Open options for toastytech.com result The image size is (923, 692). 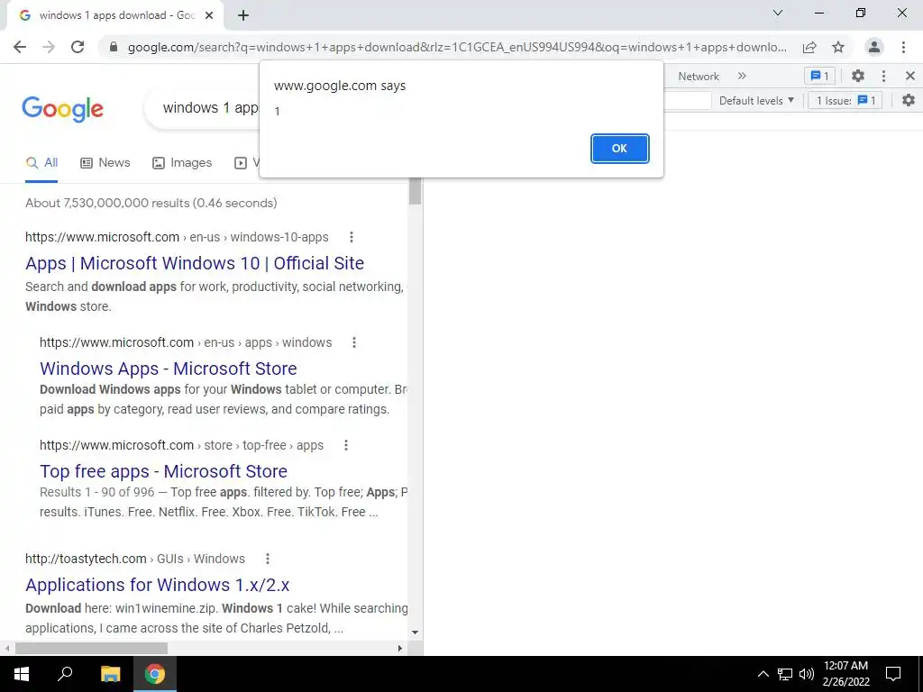[267, 559]
